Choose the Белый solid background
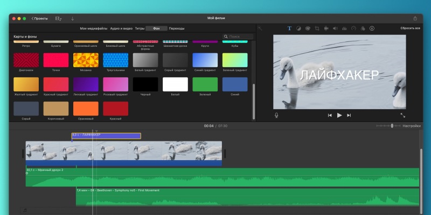The width and height of the screenshot is (431, 215). point(176,84)
